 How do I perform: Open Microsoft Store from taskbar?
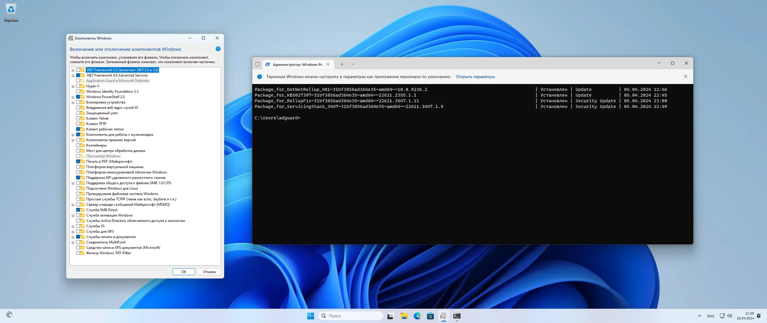[430, 316]
